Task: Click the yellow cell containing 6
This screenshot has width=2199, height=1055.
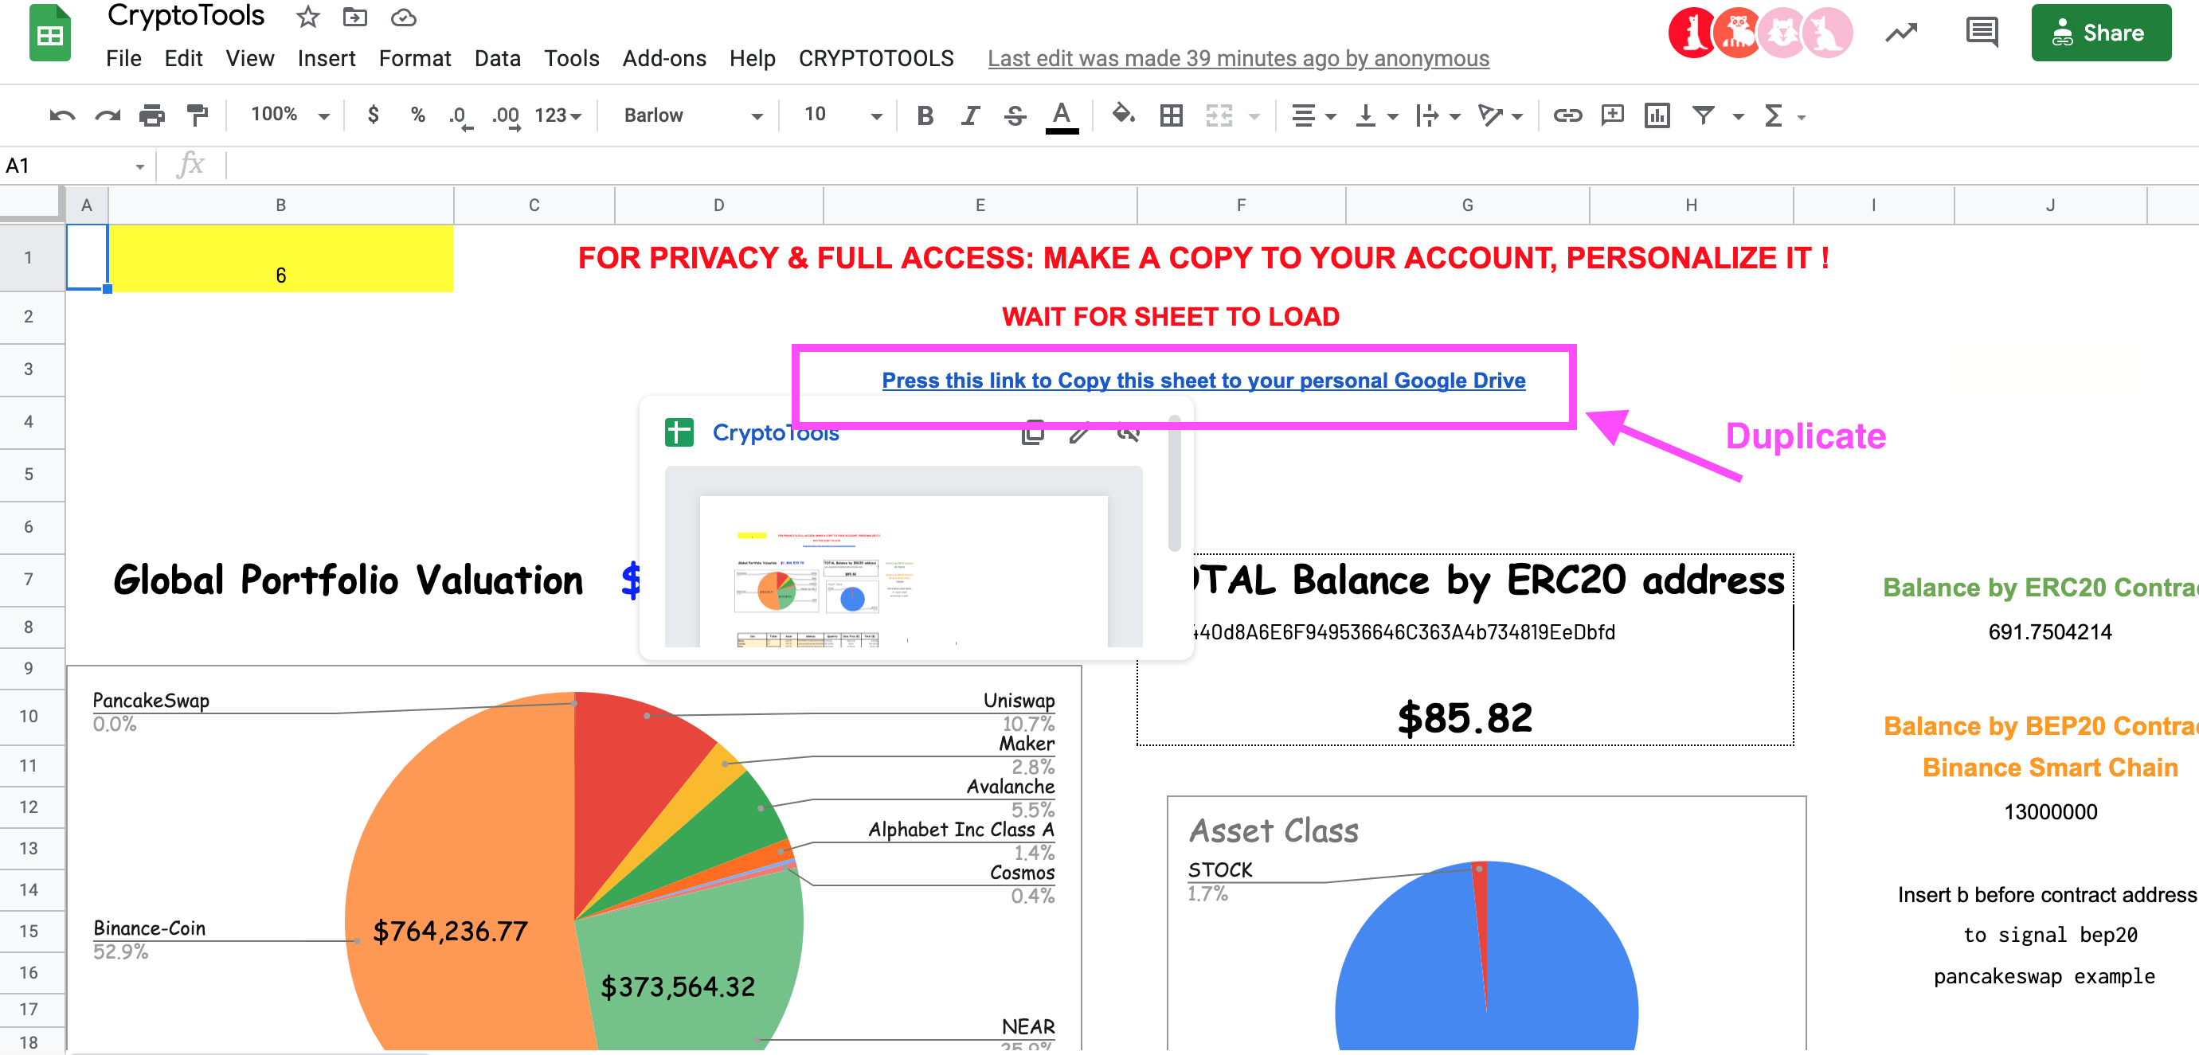Action: click(x=281, y=258)
